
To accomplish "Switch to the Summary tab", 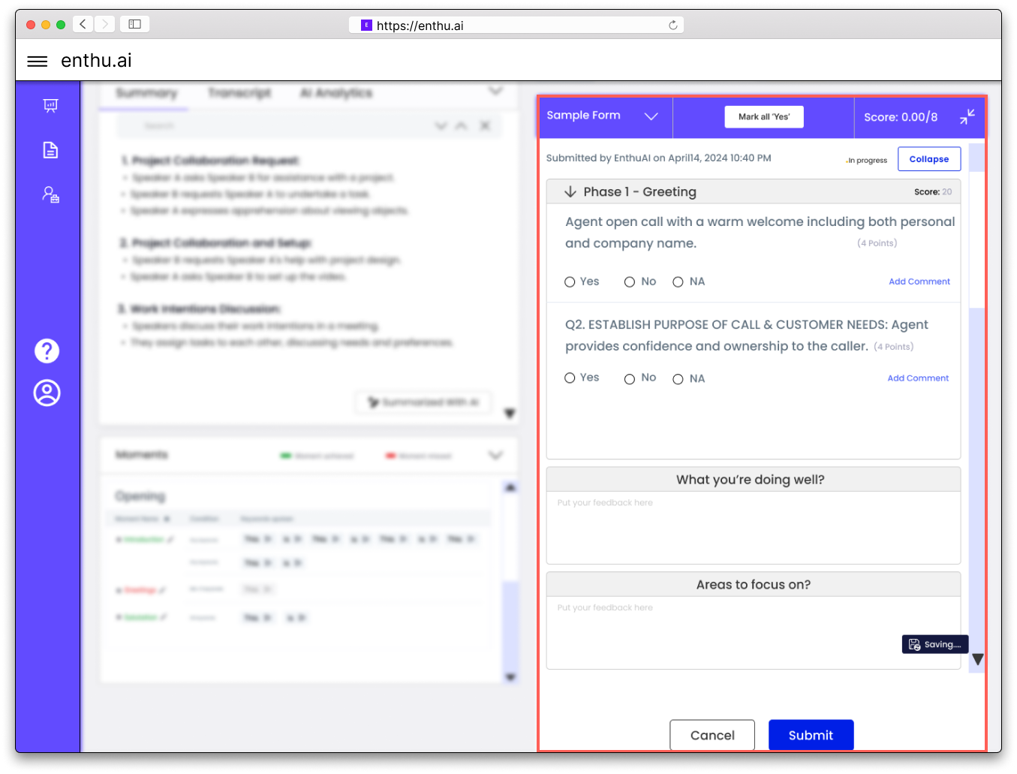I will [146, 93].
